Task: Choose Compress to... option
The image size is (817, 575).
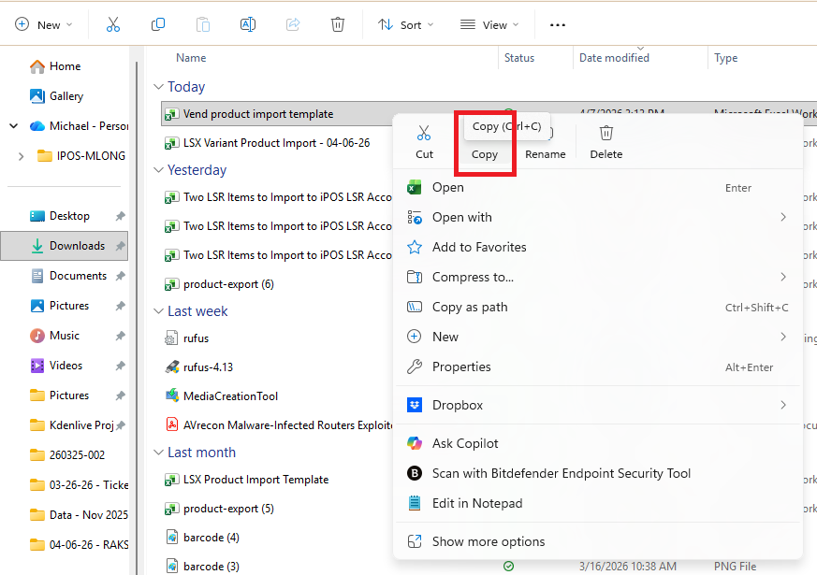Action: click(597, 277)
